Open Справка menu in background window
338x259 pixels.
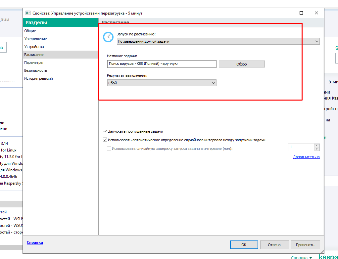pyautogui.click(x=301, y=257)
